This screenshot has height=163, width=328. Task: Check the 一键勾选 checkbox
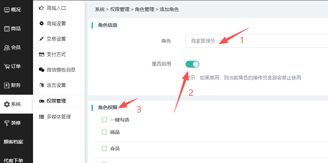pos(104,120)
